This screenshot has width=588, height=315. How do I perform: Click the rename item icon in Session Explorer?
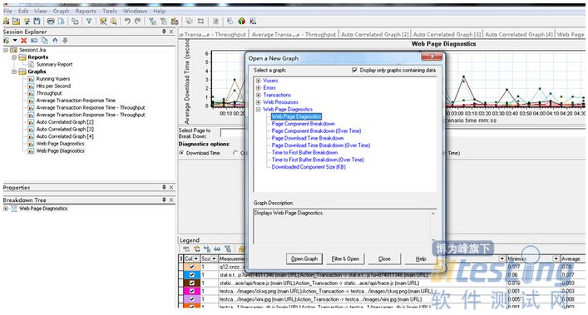coord(34,41)
